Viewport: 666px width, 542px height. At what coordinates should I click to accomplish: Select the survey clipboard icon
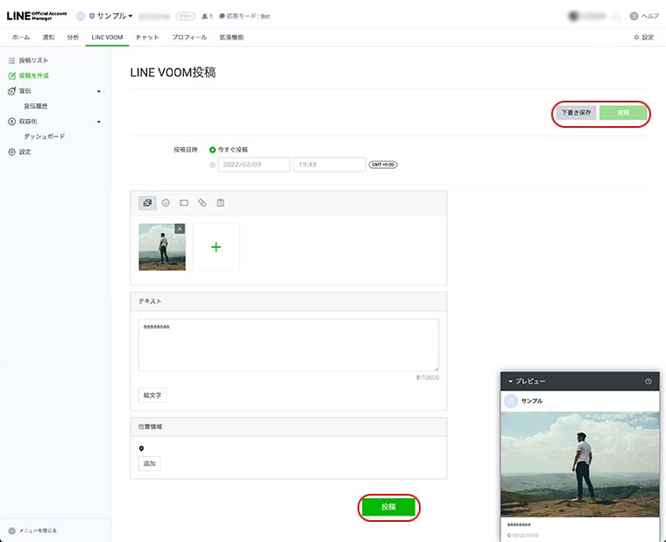pyautogui.click(x=221, y=203)
